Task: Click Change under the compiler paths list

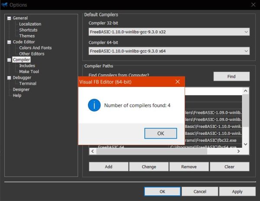Action: tap(149, 166)
